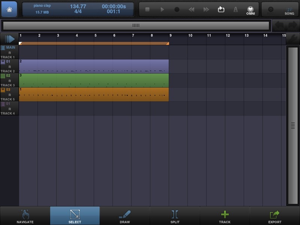The height and width of the screenshot is (225, 300).
Task: Click the tempo value 134.77
Action: pos(78,6)
